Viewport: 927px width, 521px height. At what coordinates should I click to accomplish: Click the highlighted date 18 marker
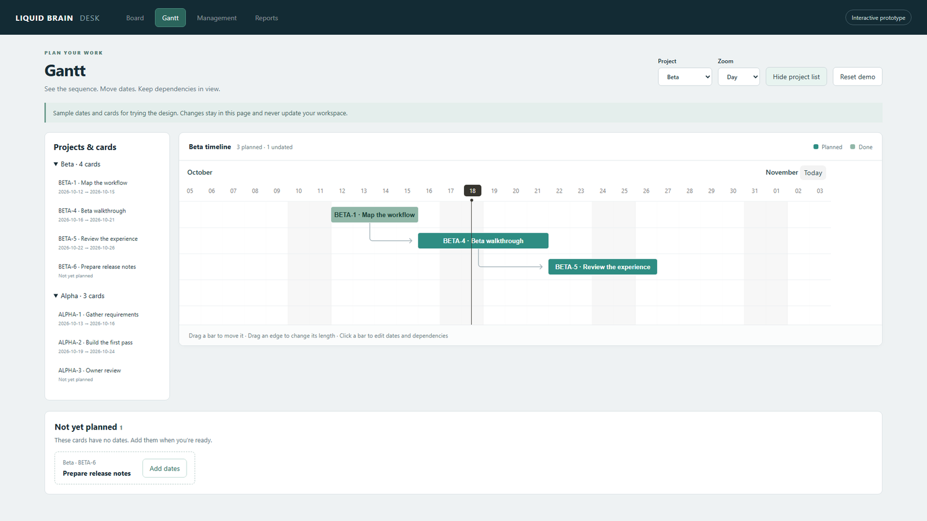pyautogui.click(x=473, y=191)
